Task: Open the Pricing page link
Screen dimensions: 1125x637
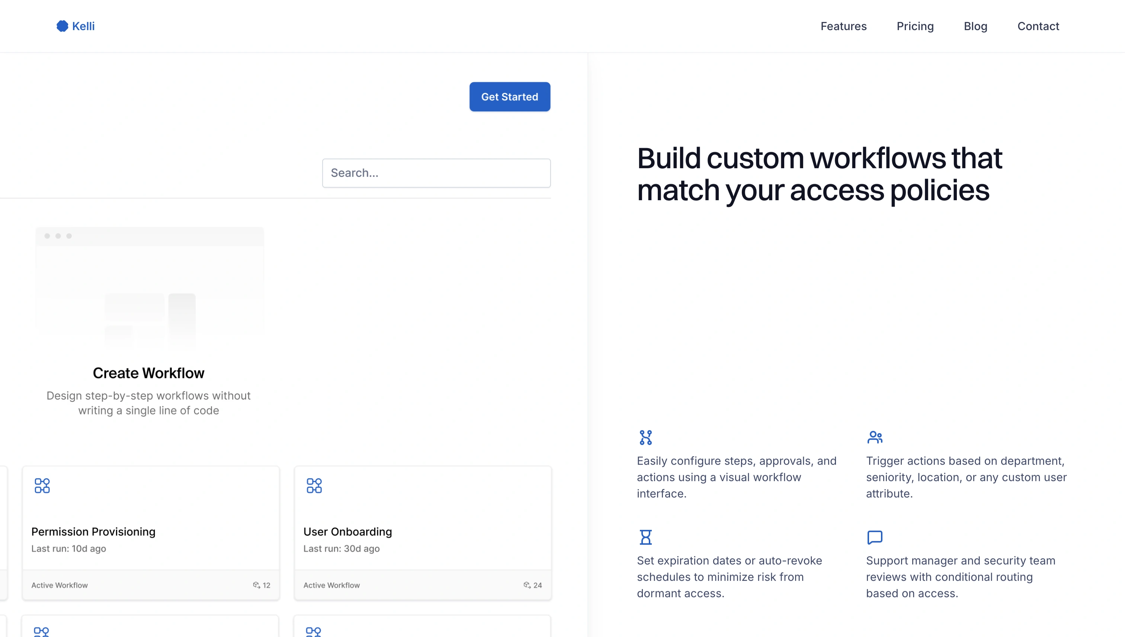Action: pyautogui.click(x=914, y=26)
